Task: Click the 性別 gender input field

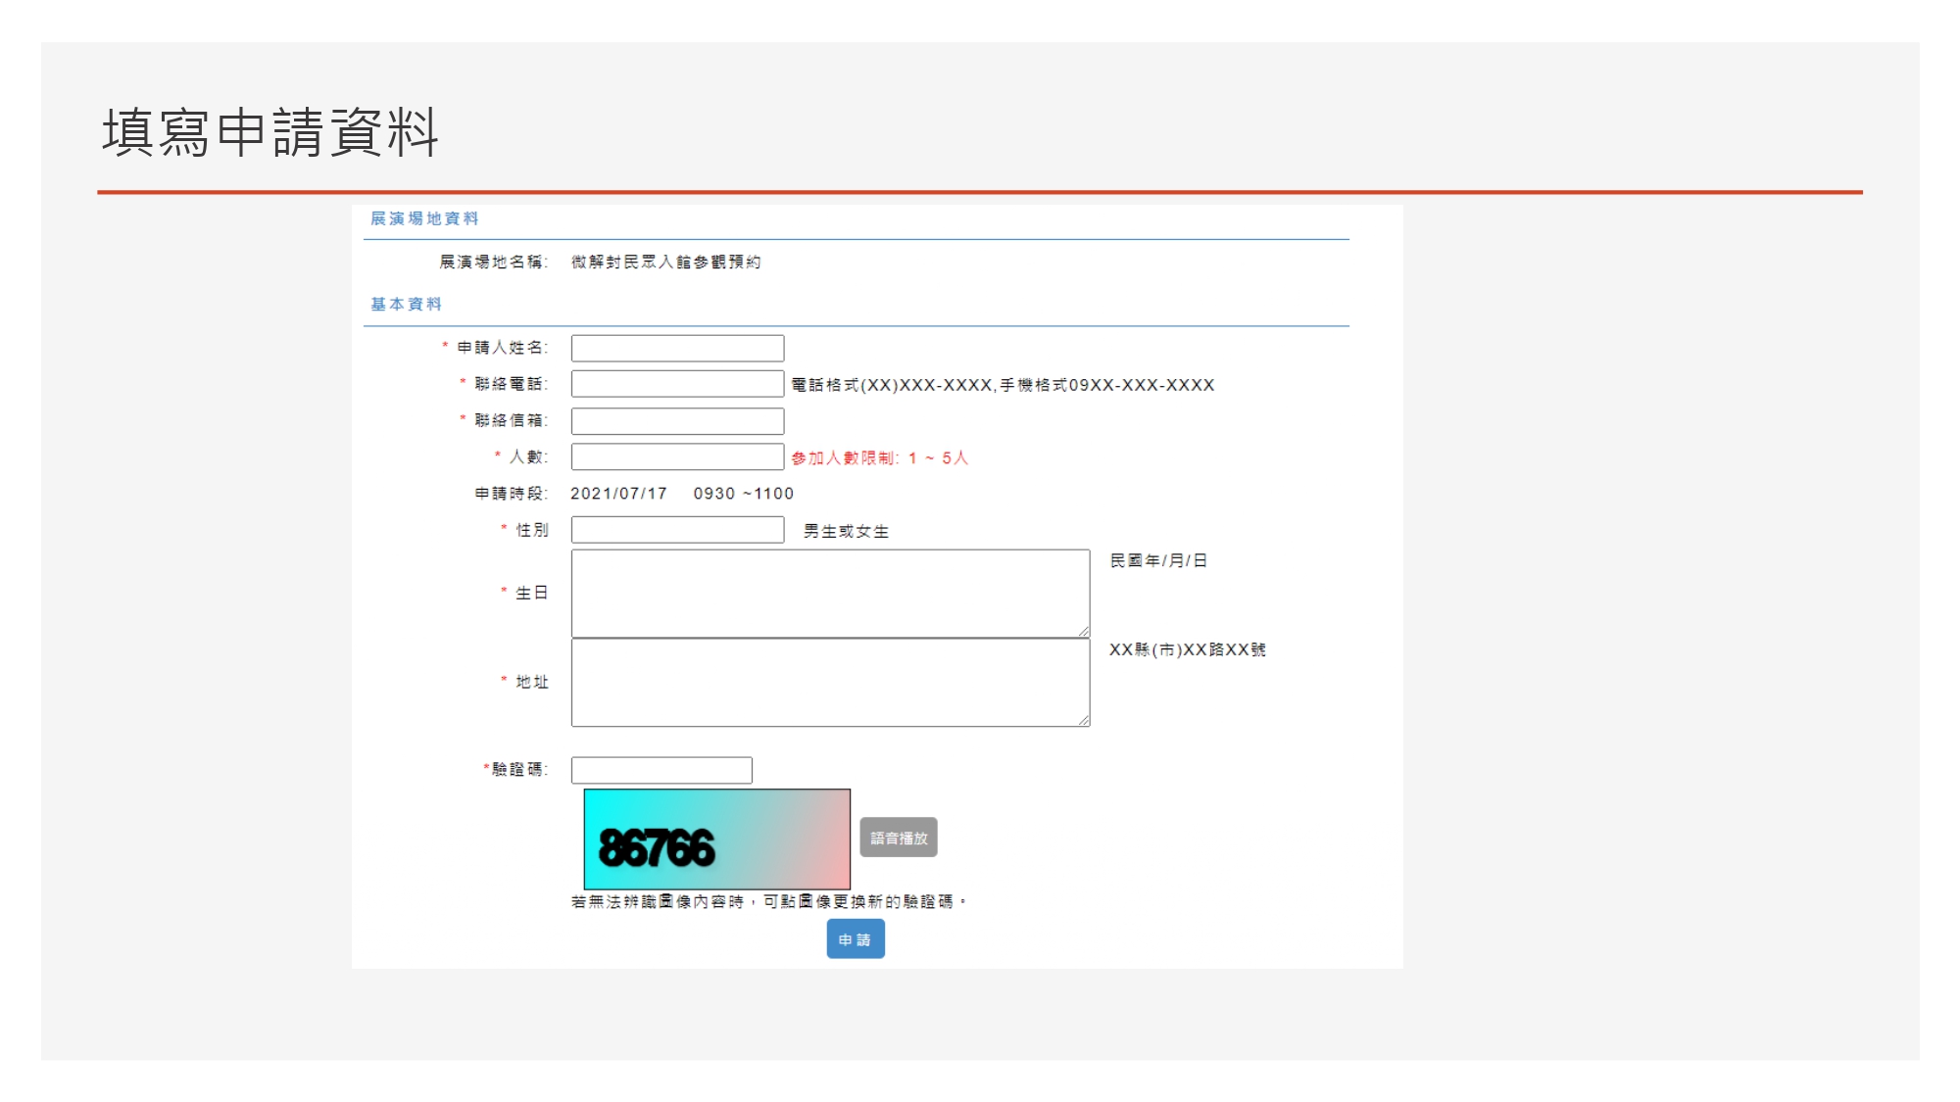Action: pyautogui.click(x=676, y=530)
